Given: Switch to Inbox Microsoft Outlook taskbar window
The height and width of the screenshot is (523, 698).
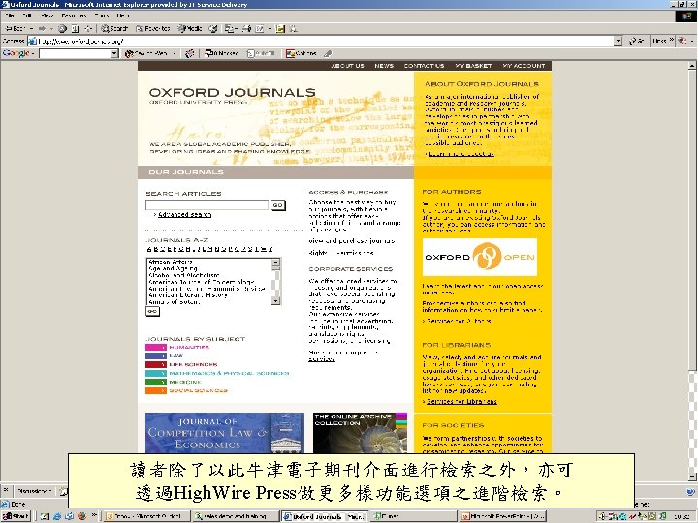Looking at the screenshot, I should [146, 516].
